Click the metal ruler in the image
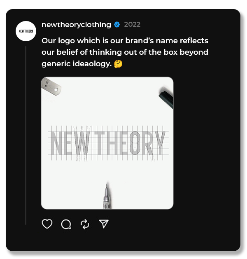This screenshot has width=247, height=259. click(51, 86)
